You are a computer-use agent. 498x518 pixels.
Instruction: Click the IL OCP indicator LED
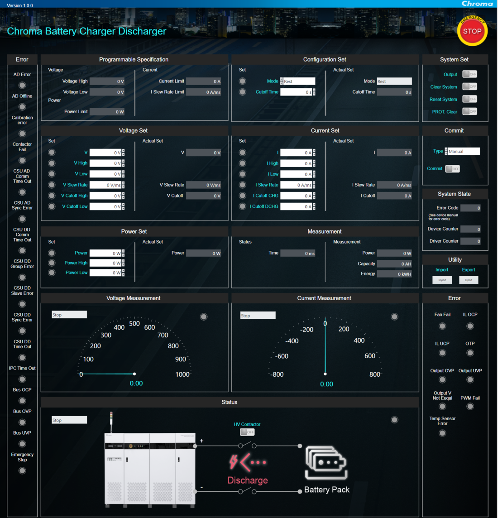pyautogui.click(x=470, y=326)
